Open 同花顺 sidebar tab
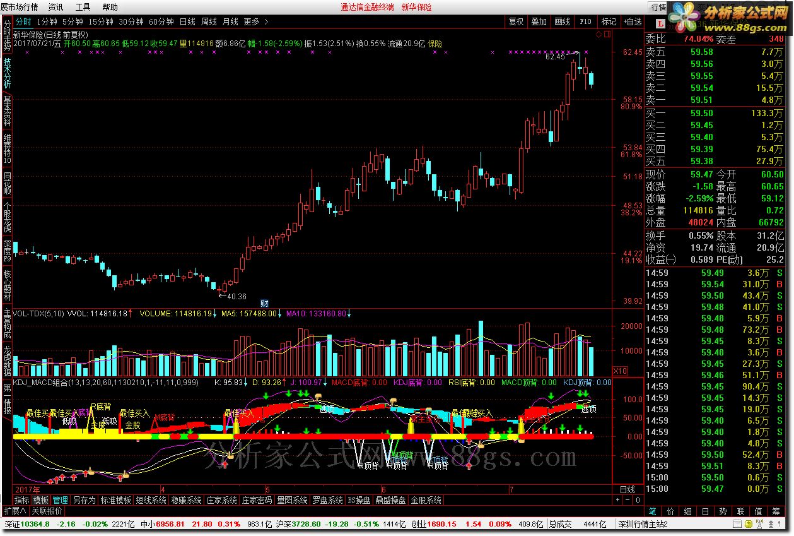The width and height of the screenshot is (794, 536). [7, 183]
